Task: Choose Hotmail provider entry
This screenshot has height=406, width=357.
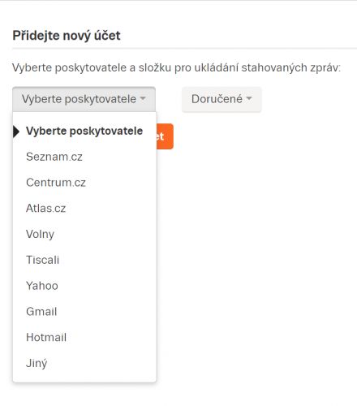Action: click(84, 337)
